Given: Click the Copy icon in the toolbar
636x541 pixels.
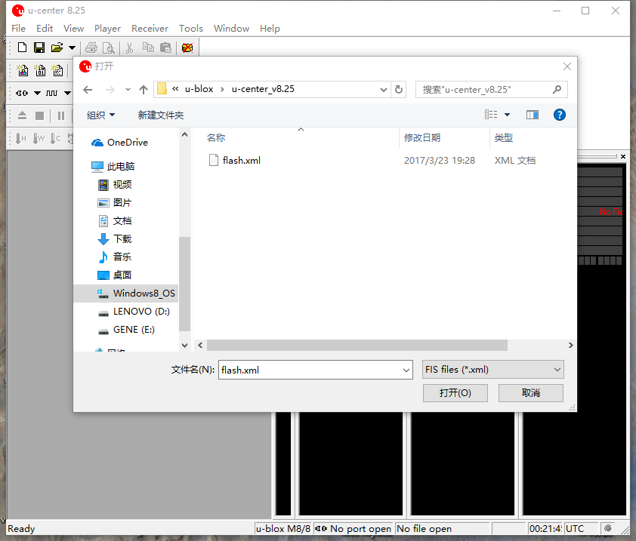Looking at the screenshot, I should click(x=150, y=47).
